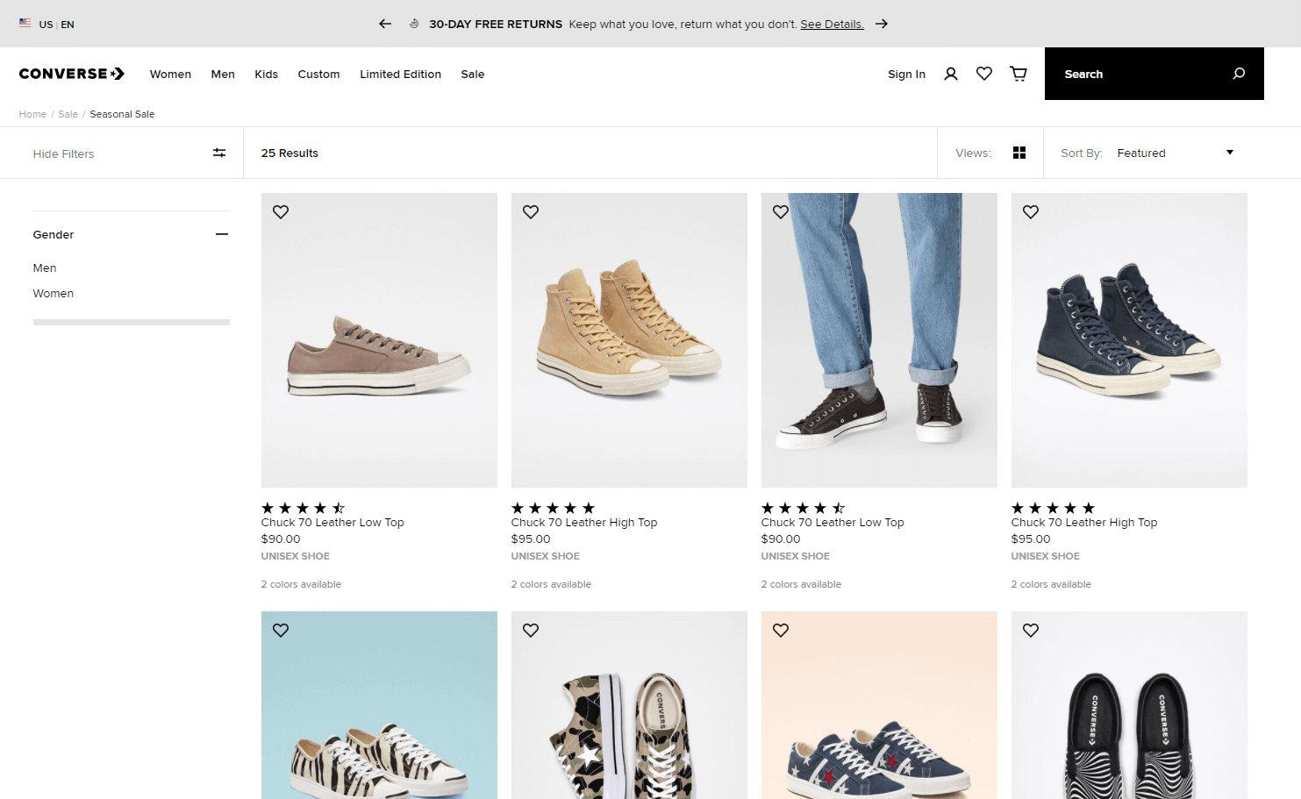Open the Chuck 70 Leather Low Top title under the jeans photo
The width and height of the screenshot is (1301, 799).
tap(833, 522)
